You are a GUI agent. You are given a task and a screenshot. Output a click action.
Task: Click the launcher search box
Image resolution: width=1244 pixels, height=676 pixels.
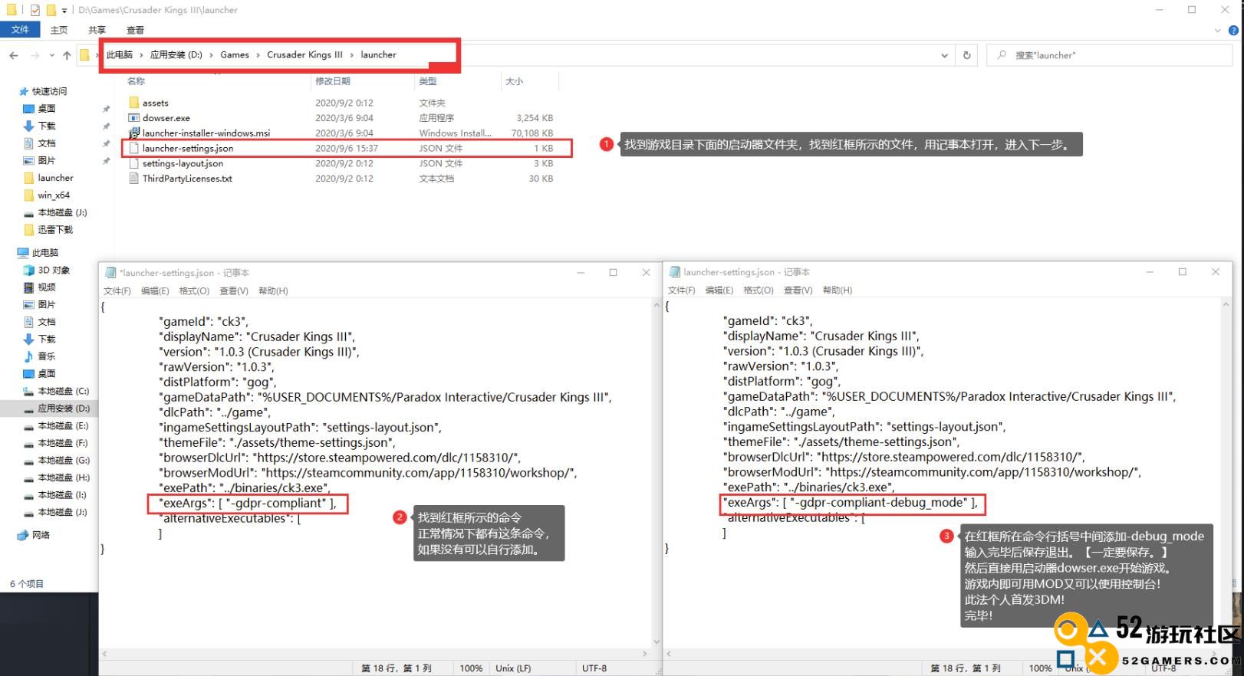tap(1111, 55)
